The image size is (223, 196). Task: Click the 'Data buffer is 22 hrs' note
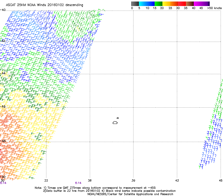point(109,191)
